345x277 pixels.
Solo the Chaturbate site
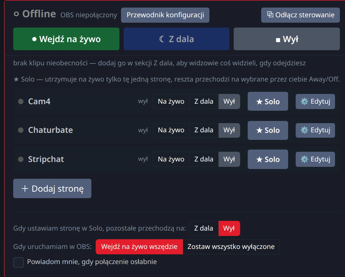click(x=268, y=130)
